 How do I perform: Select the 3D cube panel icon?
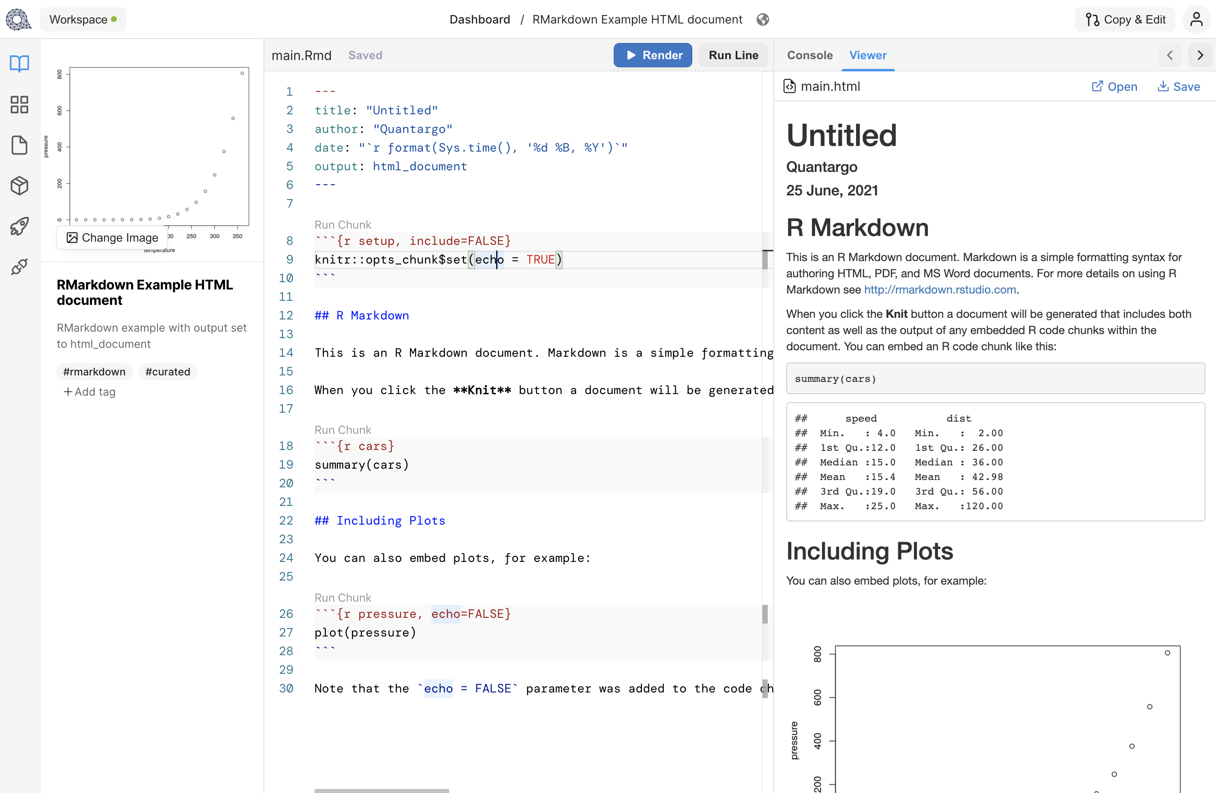19,186
